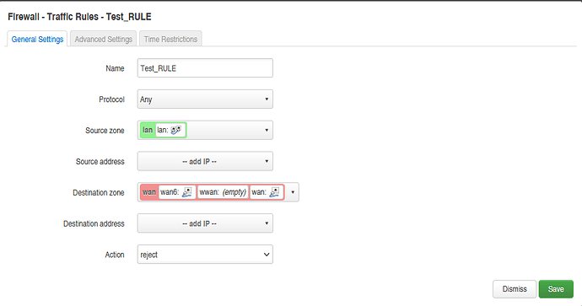Dismiss the traffic rule dialog
The width and height of the screenshot is (582, 306).
pos(515,289)
